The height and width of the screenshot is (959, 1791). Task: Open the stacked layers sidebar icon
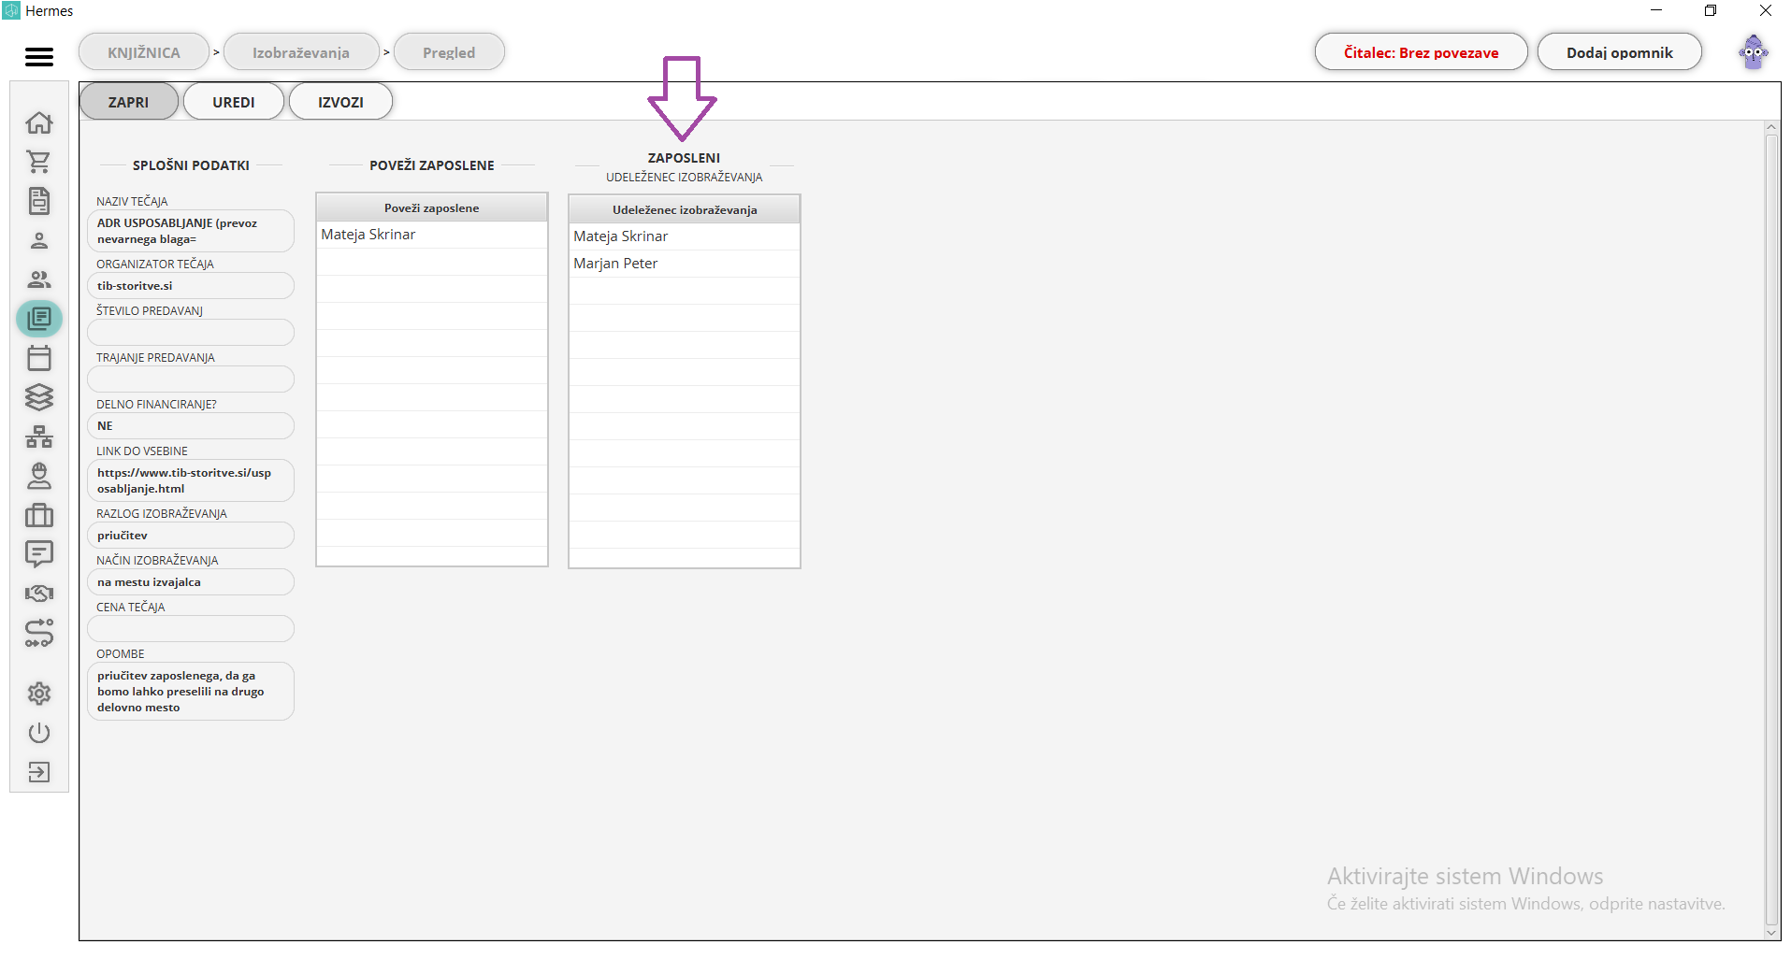point(39,397)
